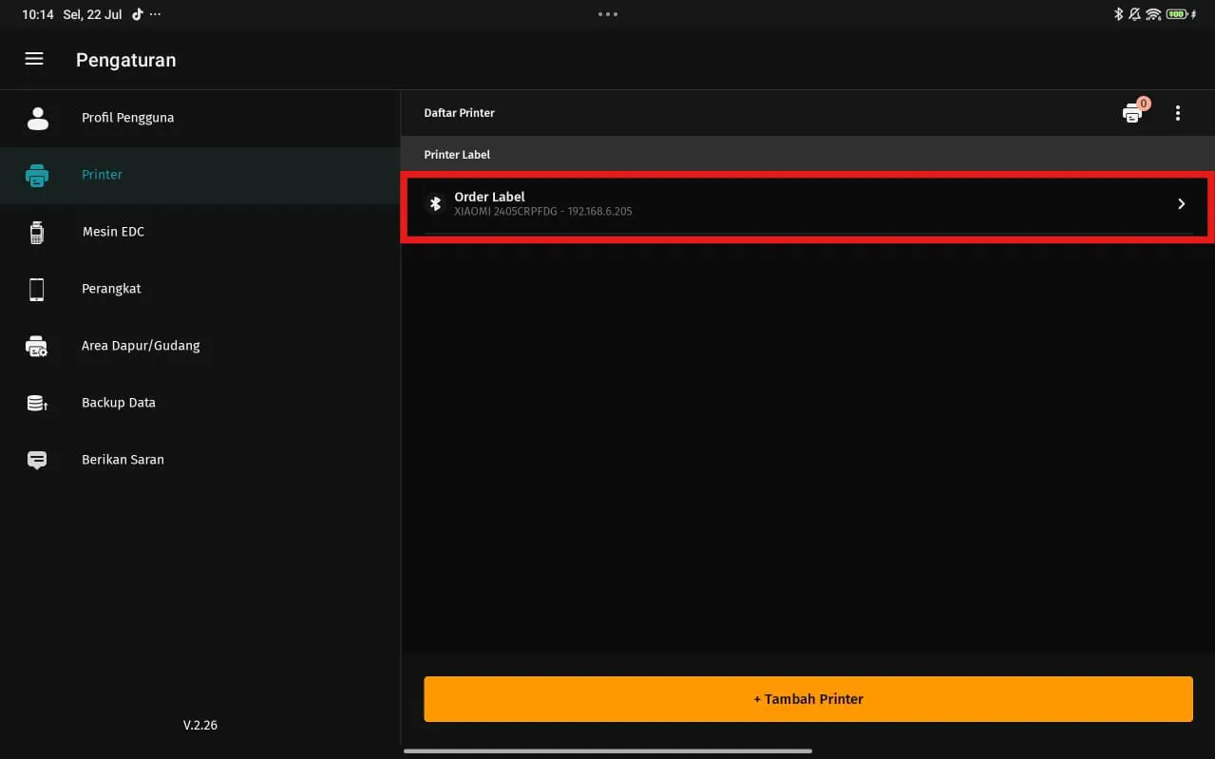Open Backup Data settings

pos(119,403)
